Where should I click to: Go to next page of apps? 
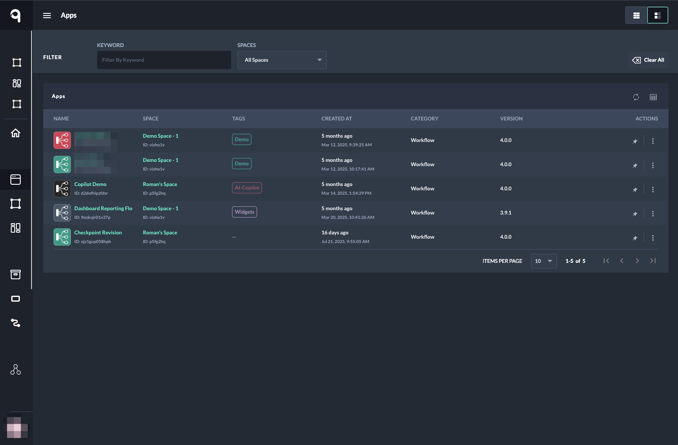point(637,261)
